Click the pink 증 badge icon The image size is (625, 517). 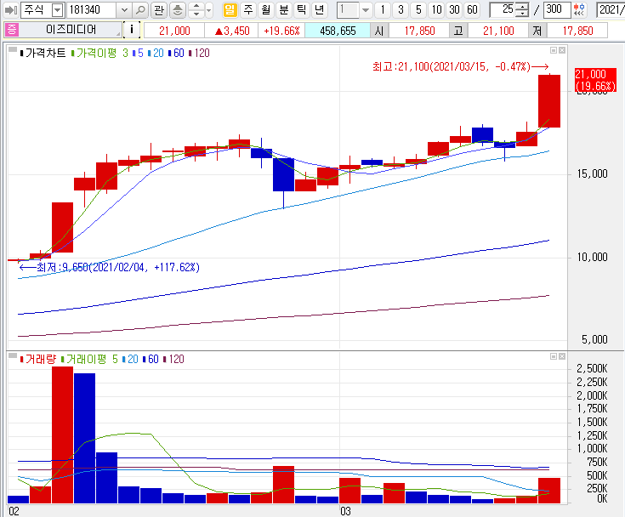[x=12, y=30]
